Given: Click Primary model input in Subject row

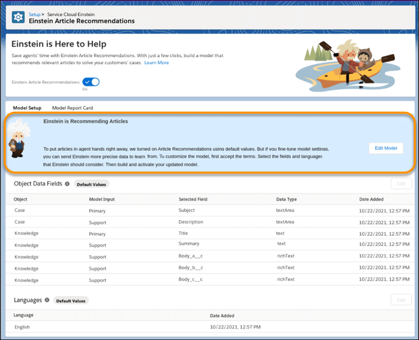Looking at the screenshot, I should (97, 211).
